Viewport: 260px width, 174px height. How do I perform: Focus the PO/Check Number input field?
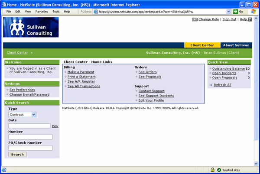point(30,148)
